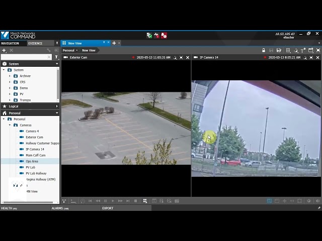
Task: Click the New View breadcrumb
Action: 89,50
